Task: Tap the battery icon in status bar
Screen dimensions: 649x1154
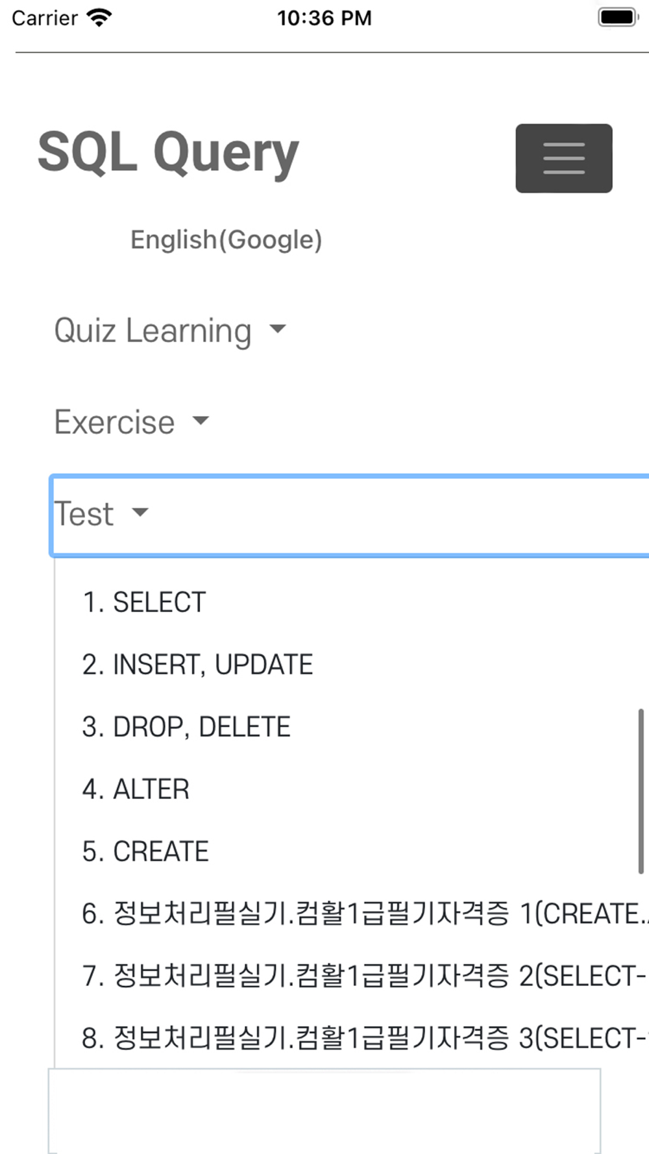Action: coord(617,18)
